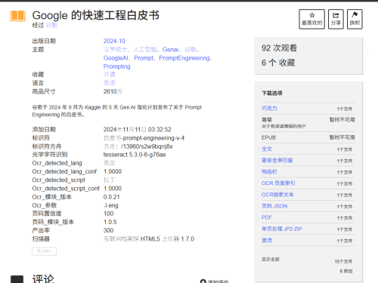
Task: Click the orange book icon beside title
Action: [17, 16]
